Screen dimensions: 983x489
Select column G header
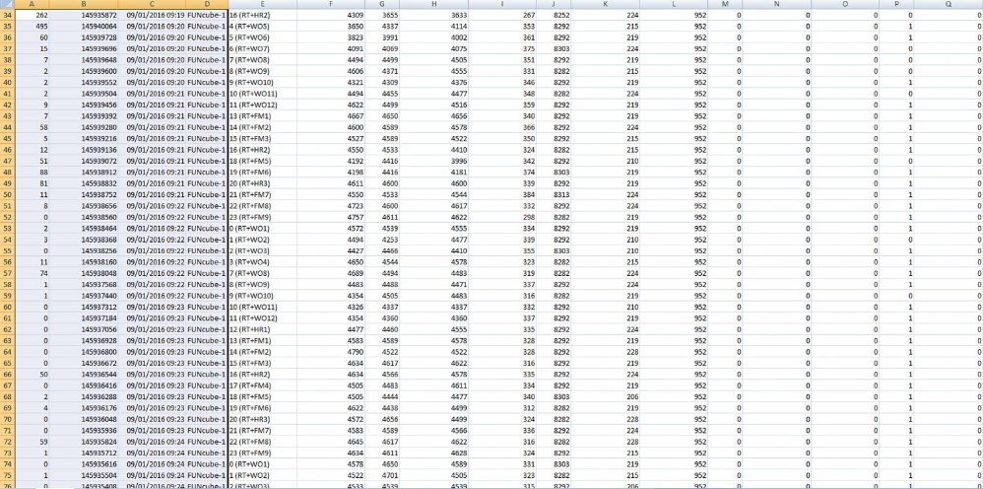[382, 4]
